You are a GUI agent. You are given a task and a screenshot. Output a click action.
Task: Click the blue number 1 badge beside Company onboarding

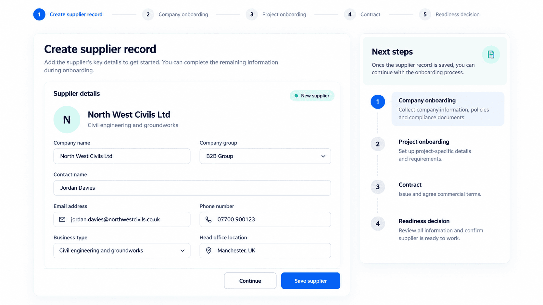tap(378, 102)
